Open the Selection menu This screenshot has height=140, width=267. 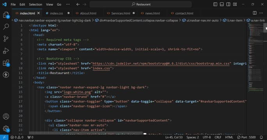pos(36,4)
